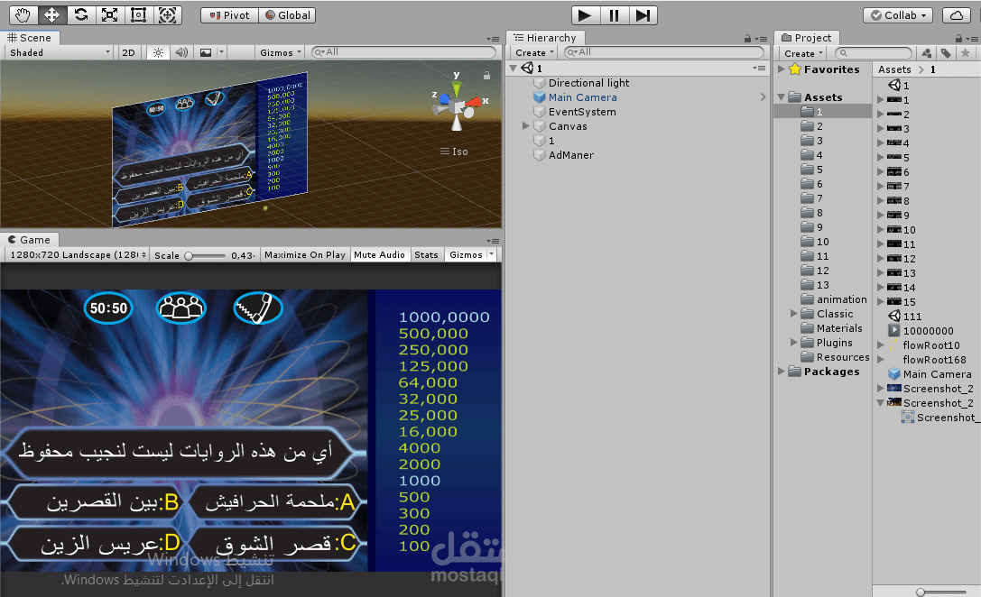The image size is (981, 597).
Task: Expand the Classic folder
Action: tap(794, 313)
